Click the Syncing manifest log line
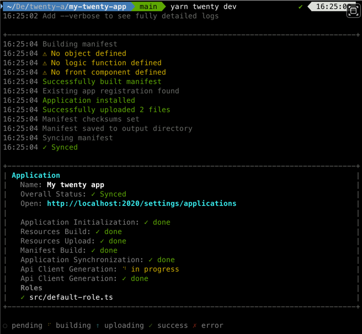The image size is (362, 334). click(x=78, y=138)
